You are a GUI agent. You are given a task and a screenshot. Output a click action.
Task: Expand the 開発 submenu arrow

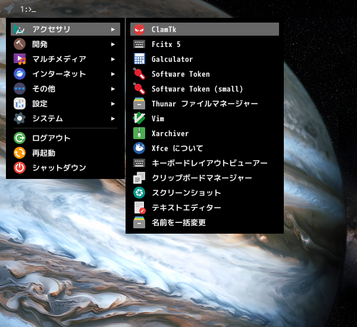pos(113,44)
